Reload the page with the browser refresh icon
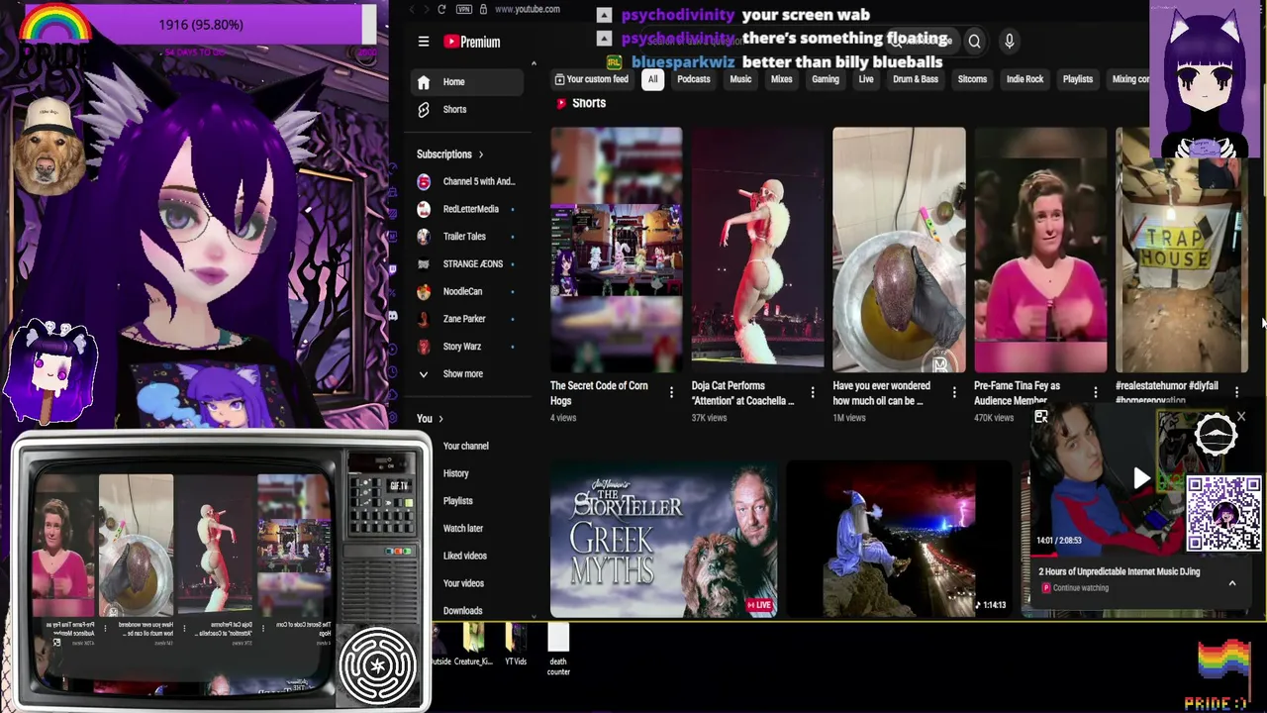This screenshot has height=713, width=1267. 441,9
